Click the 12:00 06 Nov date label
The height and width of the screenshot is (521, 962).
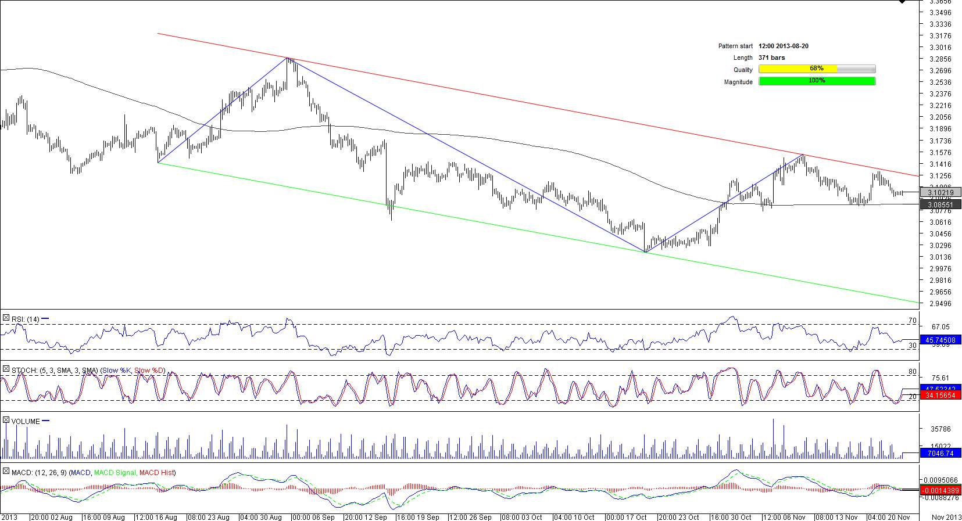[x=785, y=517]
